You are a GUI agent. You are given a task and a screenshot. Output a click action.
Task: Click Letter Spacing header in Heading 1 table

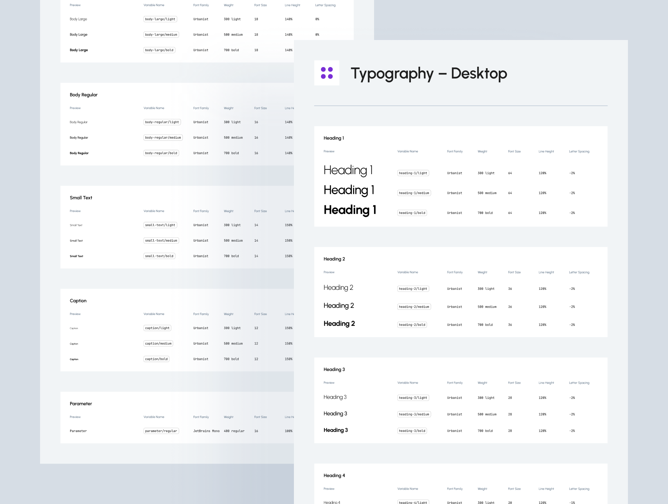pos(579,152)
